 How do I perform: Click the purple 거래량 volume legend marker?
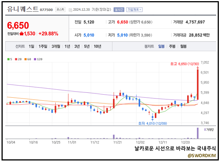point(205,130)
